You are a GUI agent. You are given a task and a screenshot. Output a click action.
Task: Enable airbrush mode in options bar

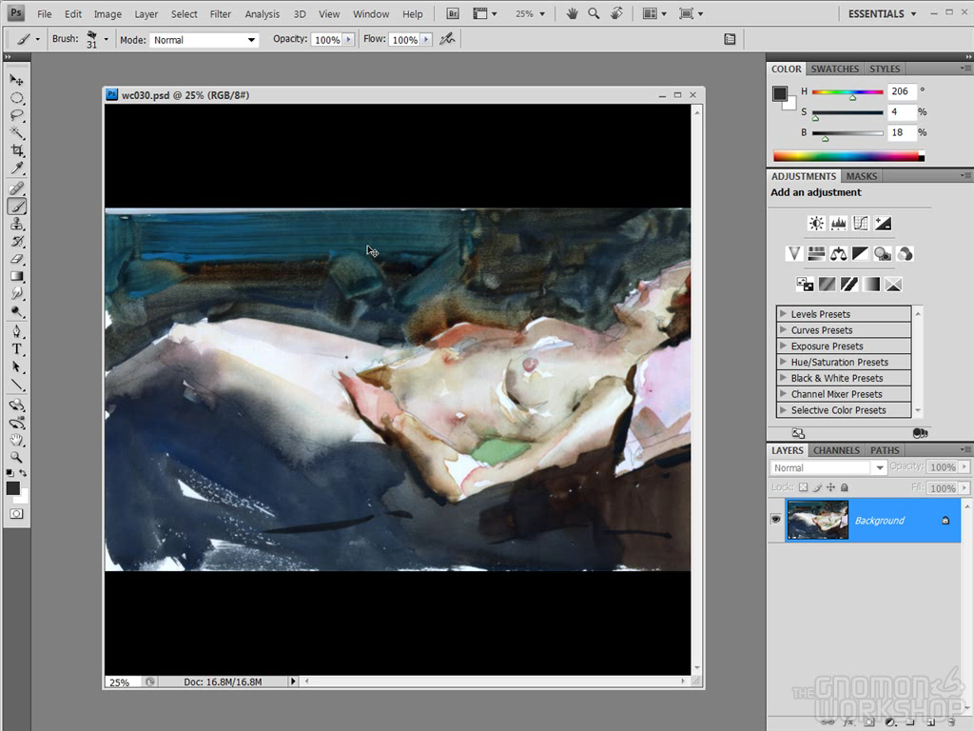[x=447, y=39]
